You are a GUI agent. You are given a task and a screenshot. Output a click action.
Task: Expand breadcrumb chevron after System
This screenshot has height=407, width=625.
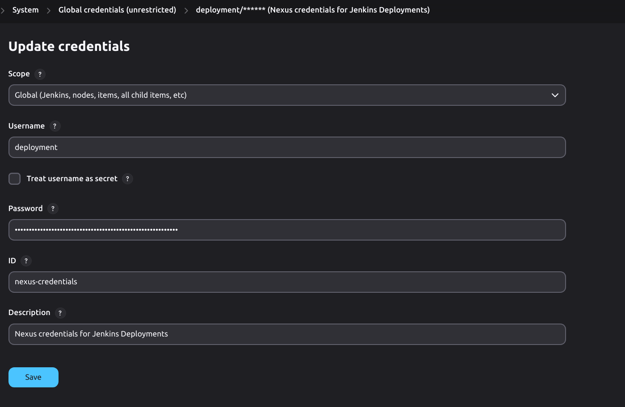(x=49, y=10)
